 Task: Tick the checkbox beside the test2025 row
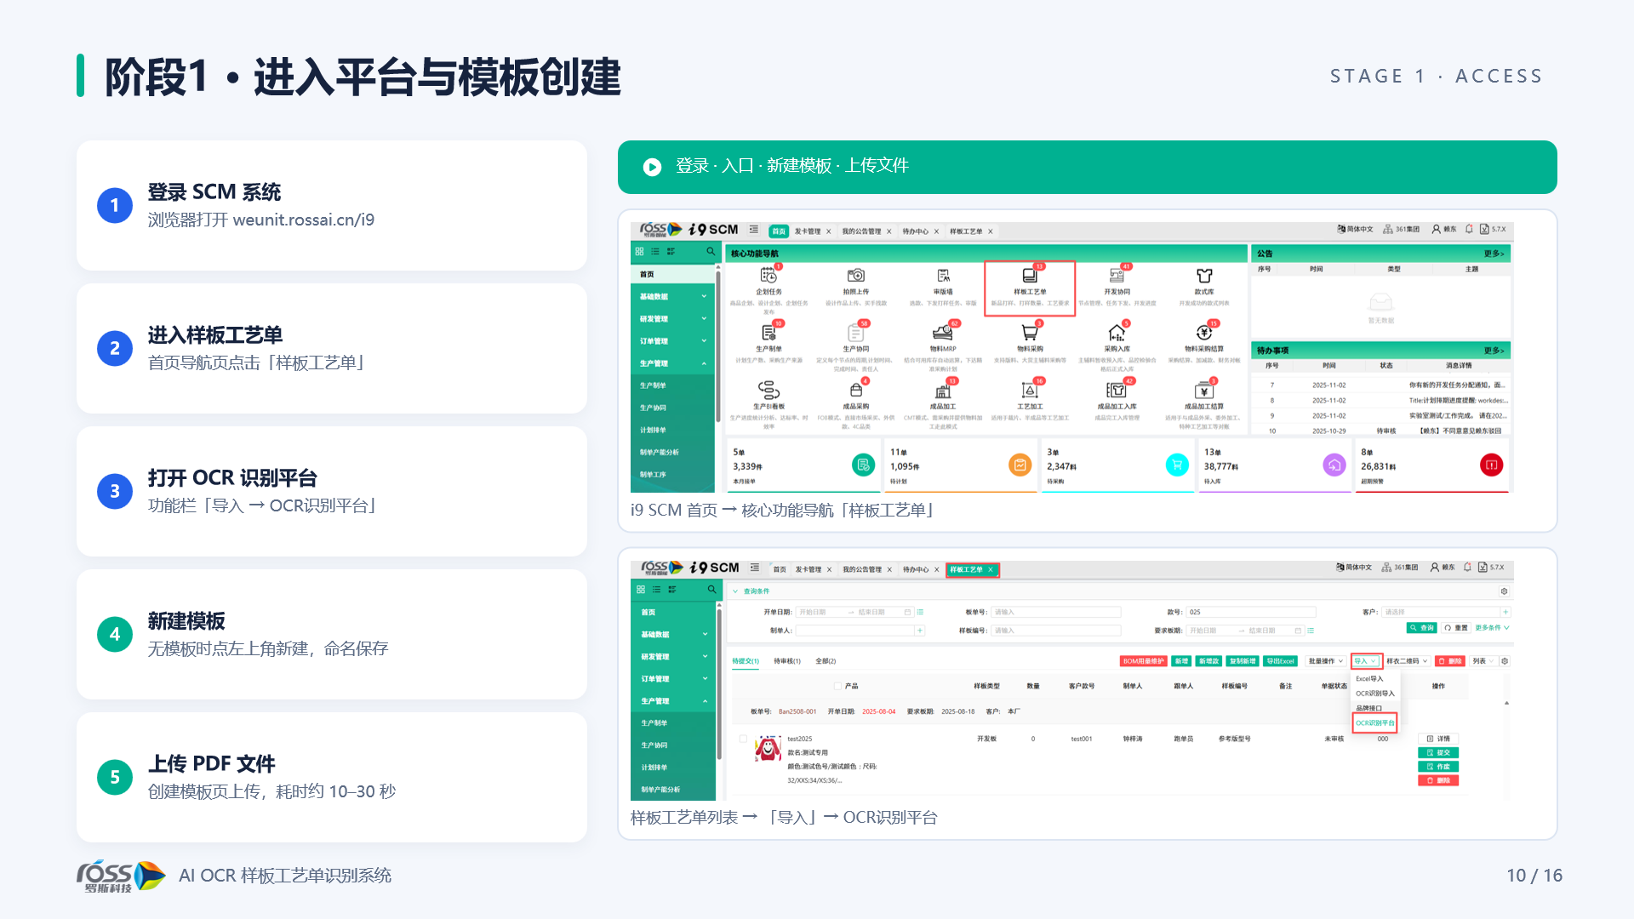click(743, 739)
